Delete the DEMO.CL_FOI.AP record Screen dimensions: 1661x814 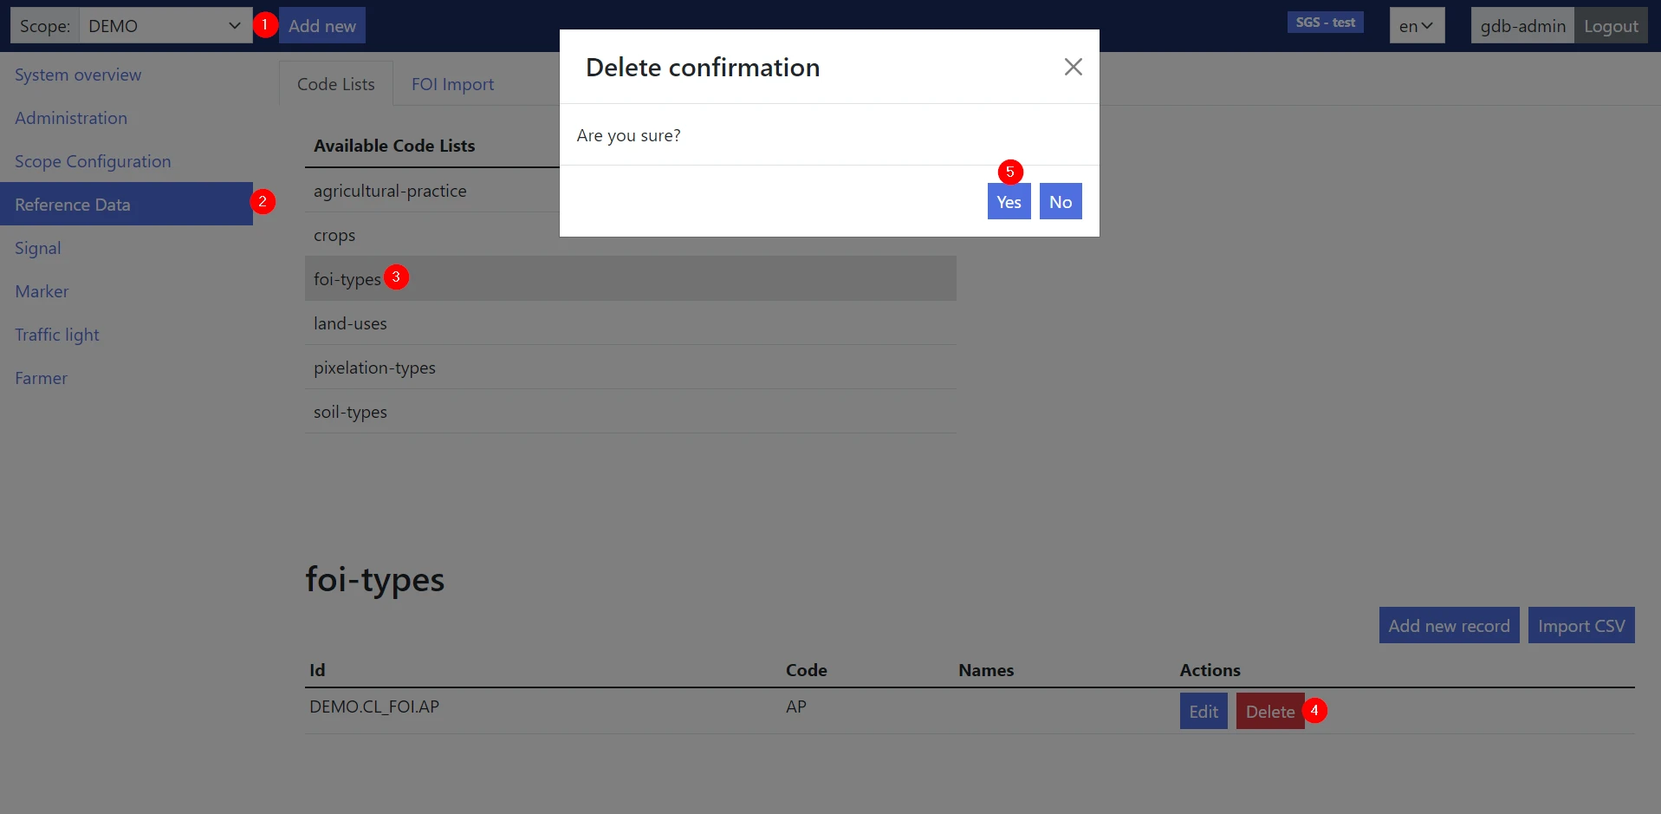pos(1269,712)
